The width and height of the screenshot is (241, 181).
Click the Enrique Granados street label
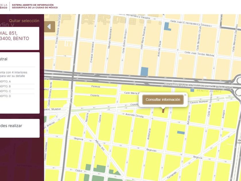[92, 52]
